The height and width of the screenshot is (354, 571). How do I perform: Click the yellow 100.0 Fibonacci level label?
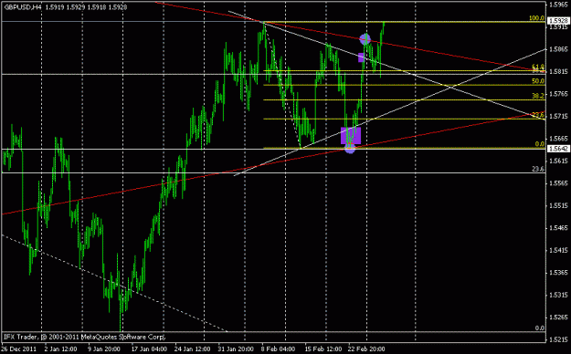pyautogui.click(x=537, y=18)
